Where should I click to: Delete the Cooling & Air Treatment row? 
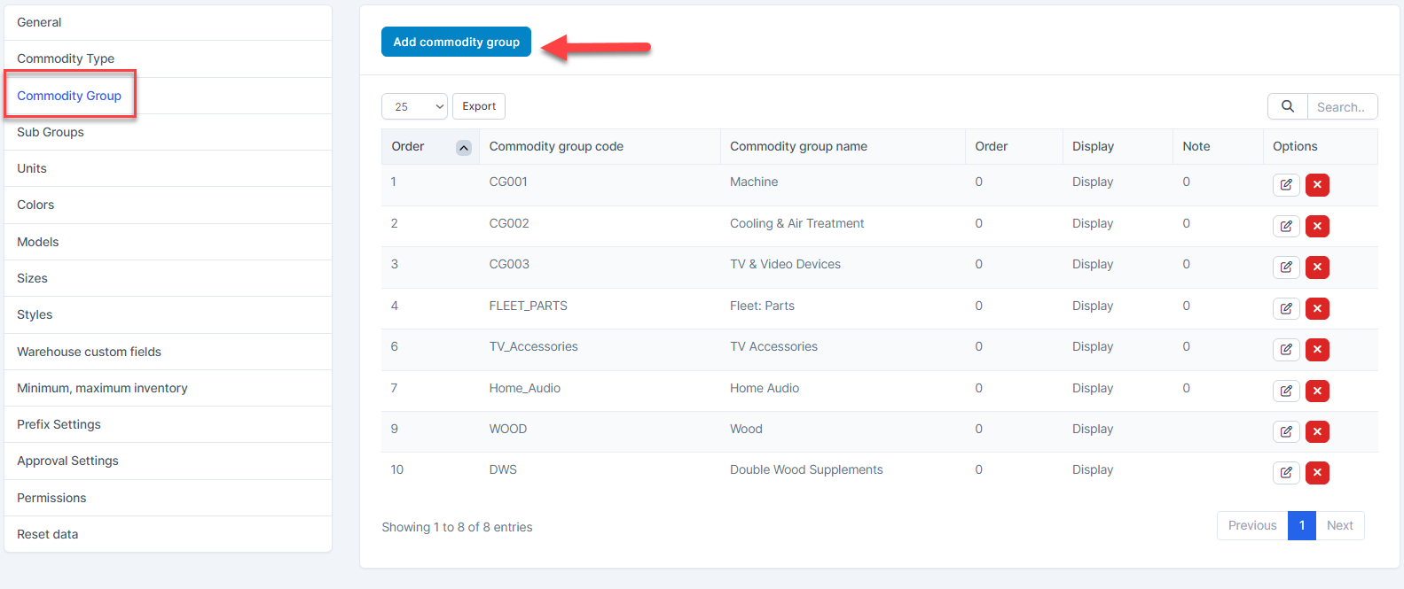point(1317,226)
